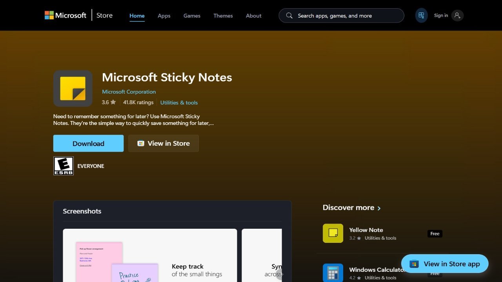Click the search magnifier icon
Image resolution: width=502 pixels, height=282 pixels.
[289, 16]
